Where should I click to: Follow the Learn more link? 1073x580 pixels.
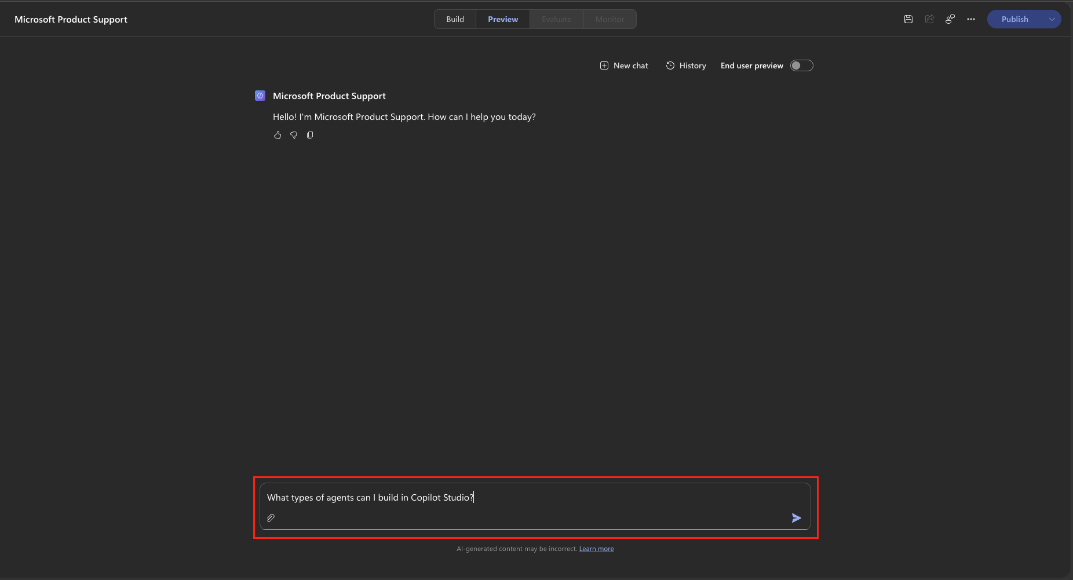click(x=596, y=549)
